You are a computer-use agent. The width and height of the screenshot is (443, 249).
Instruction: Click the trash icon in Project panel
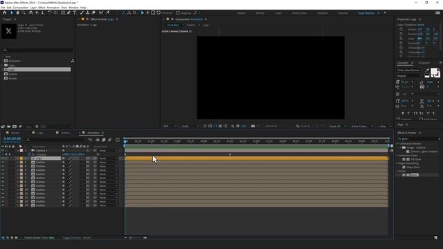click(x=37, y=127)
